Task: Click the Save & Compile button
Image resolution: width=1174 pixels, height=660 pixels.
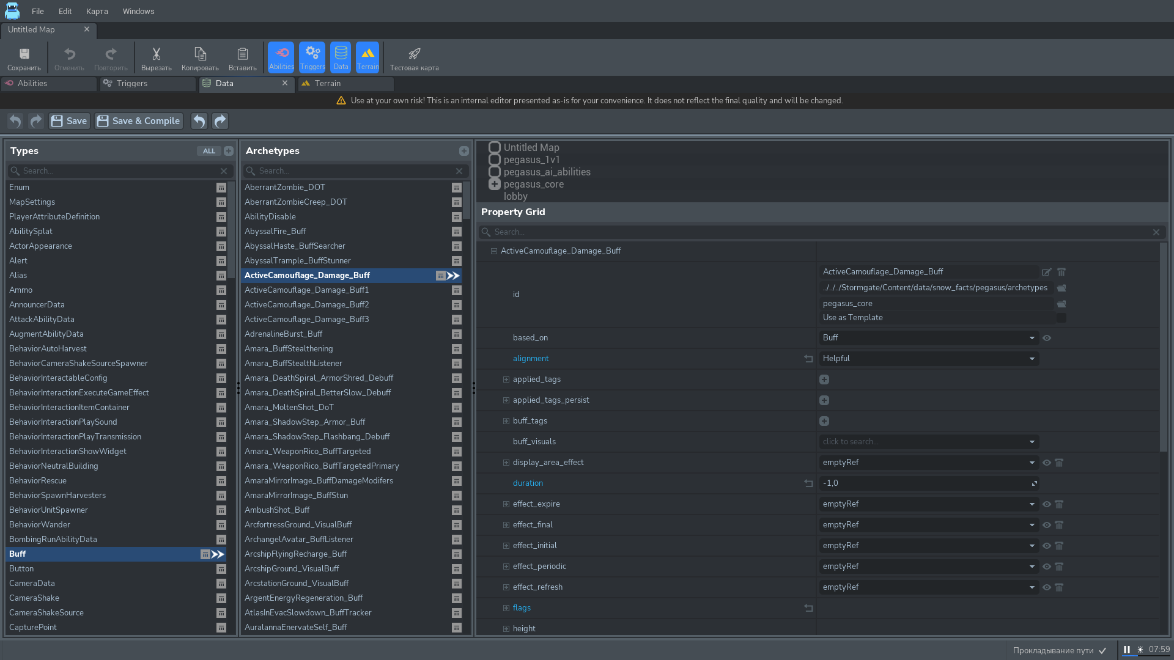Action: pyautogui.click(x=139, y=121)
